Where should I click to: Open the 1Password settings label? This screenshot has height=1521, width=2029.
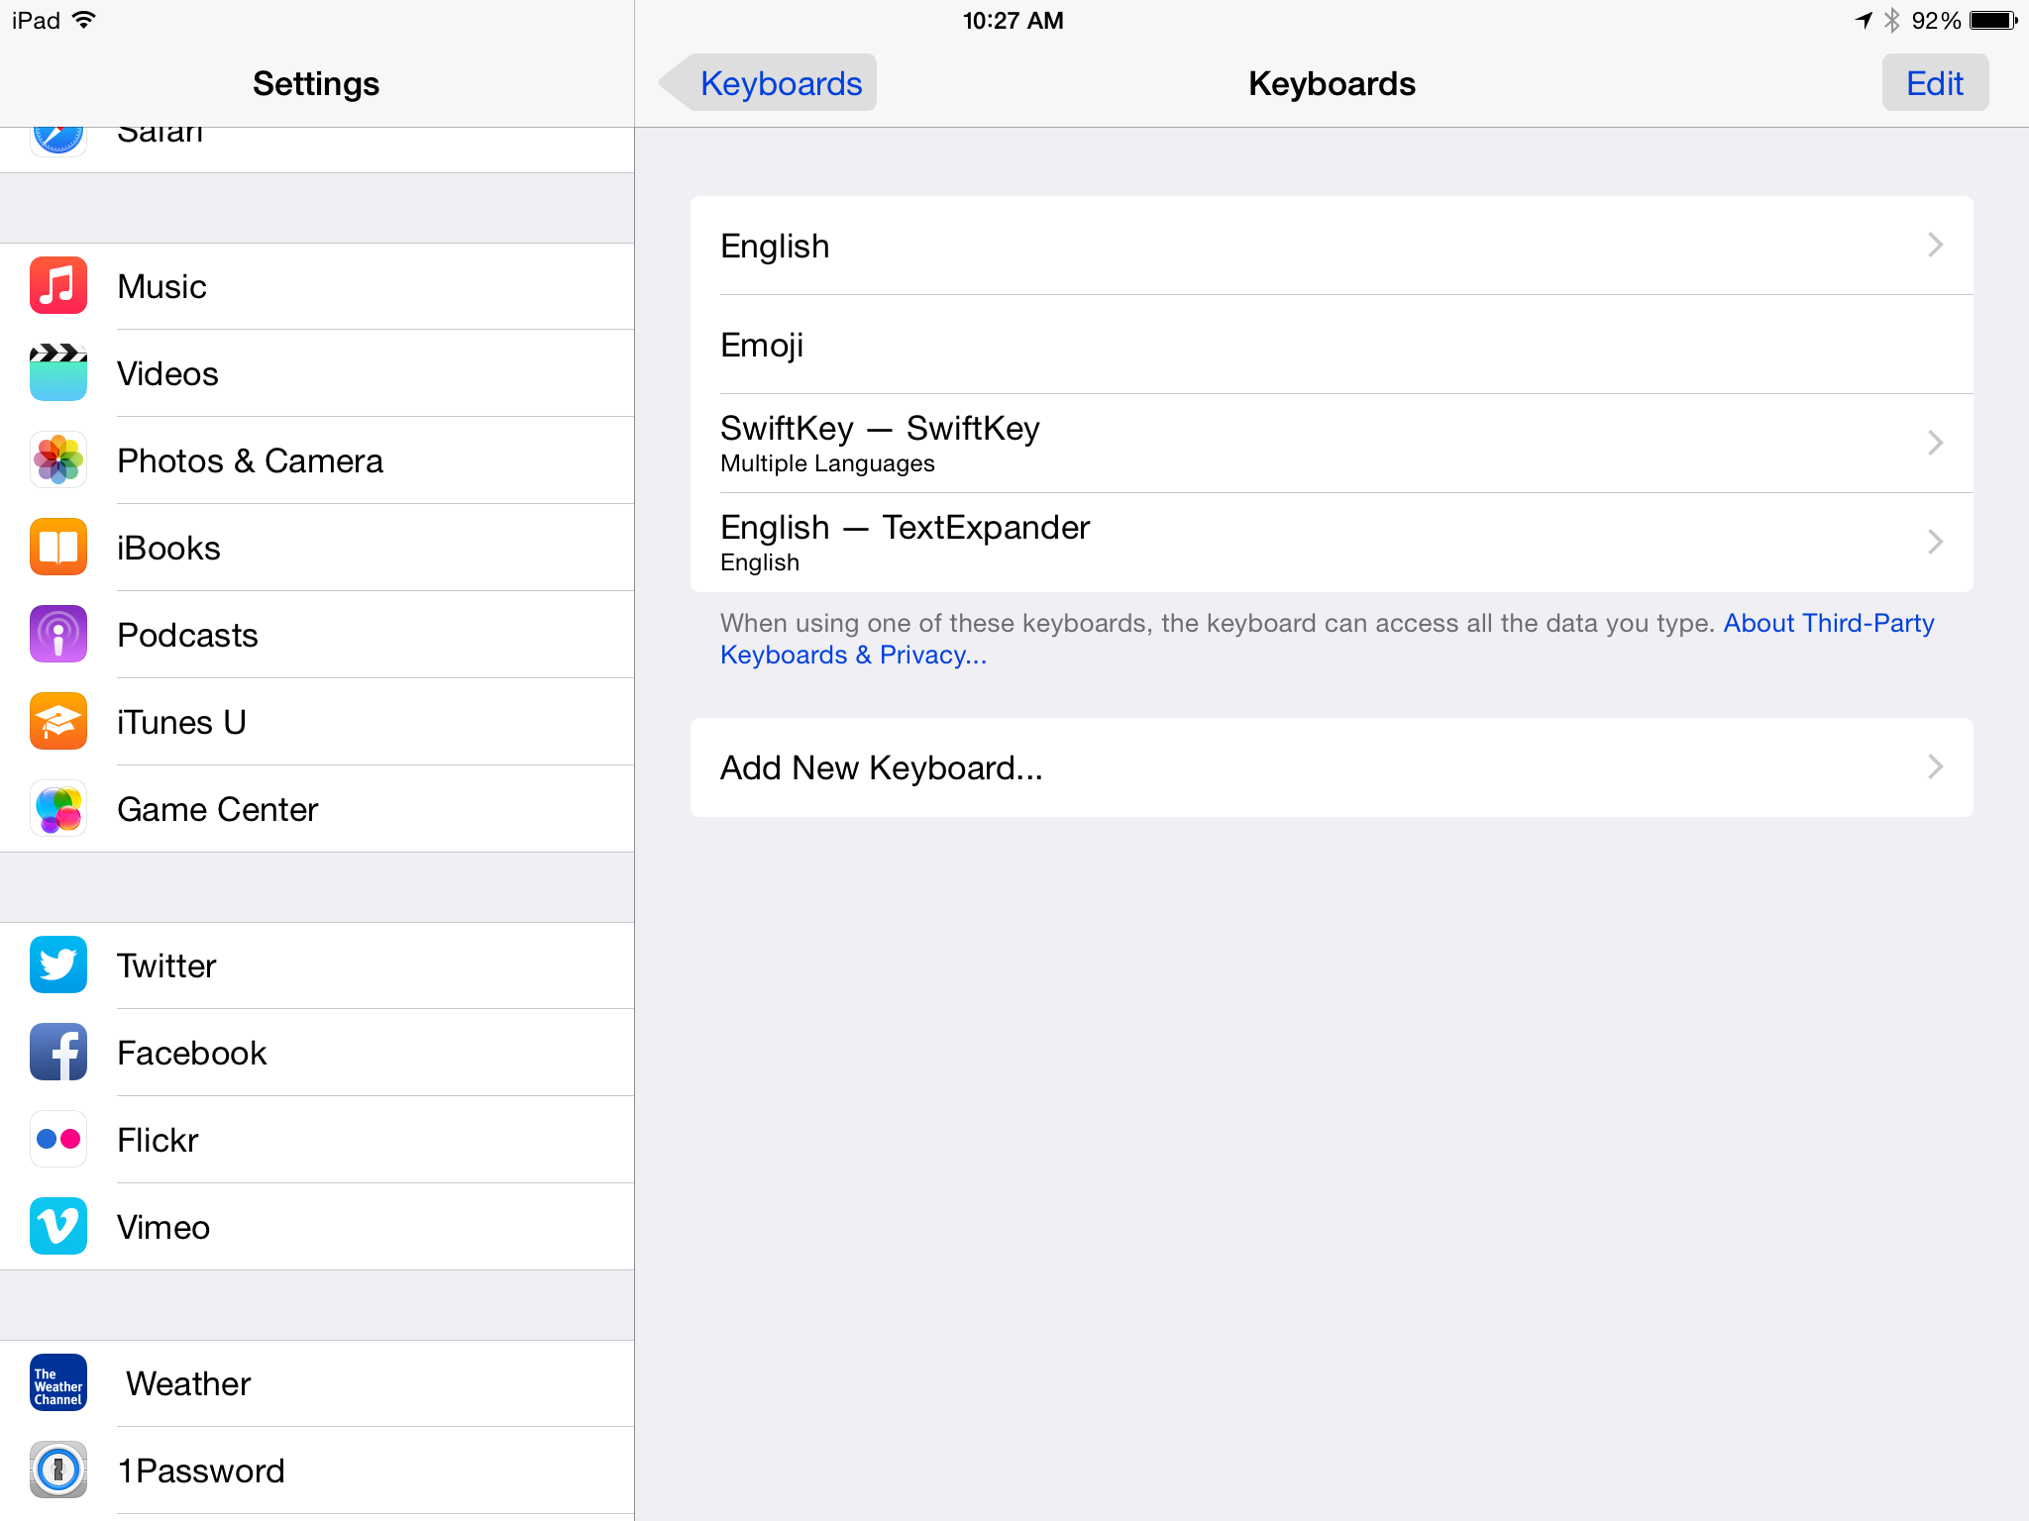pos(201,1471)
